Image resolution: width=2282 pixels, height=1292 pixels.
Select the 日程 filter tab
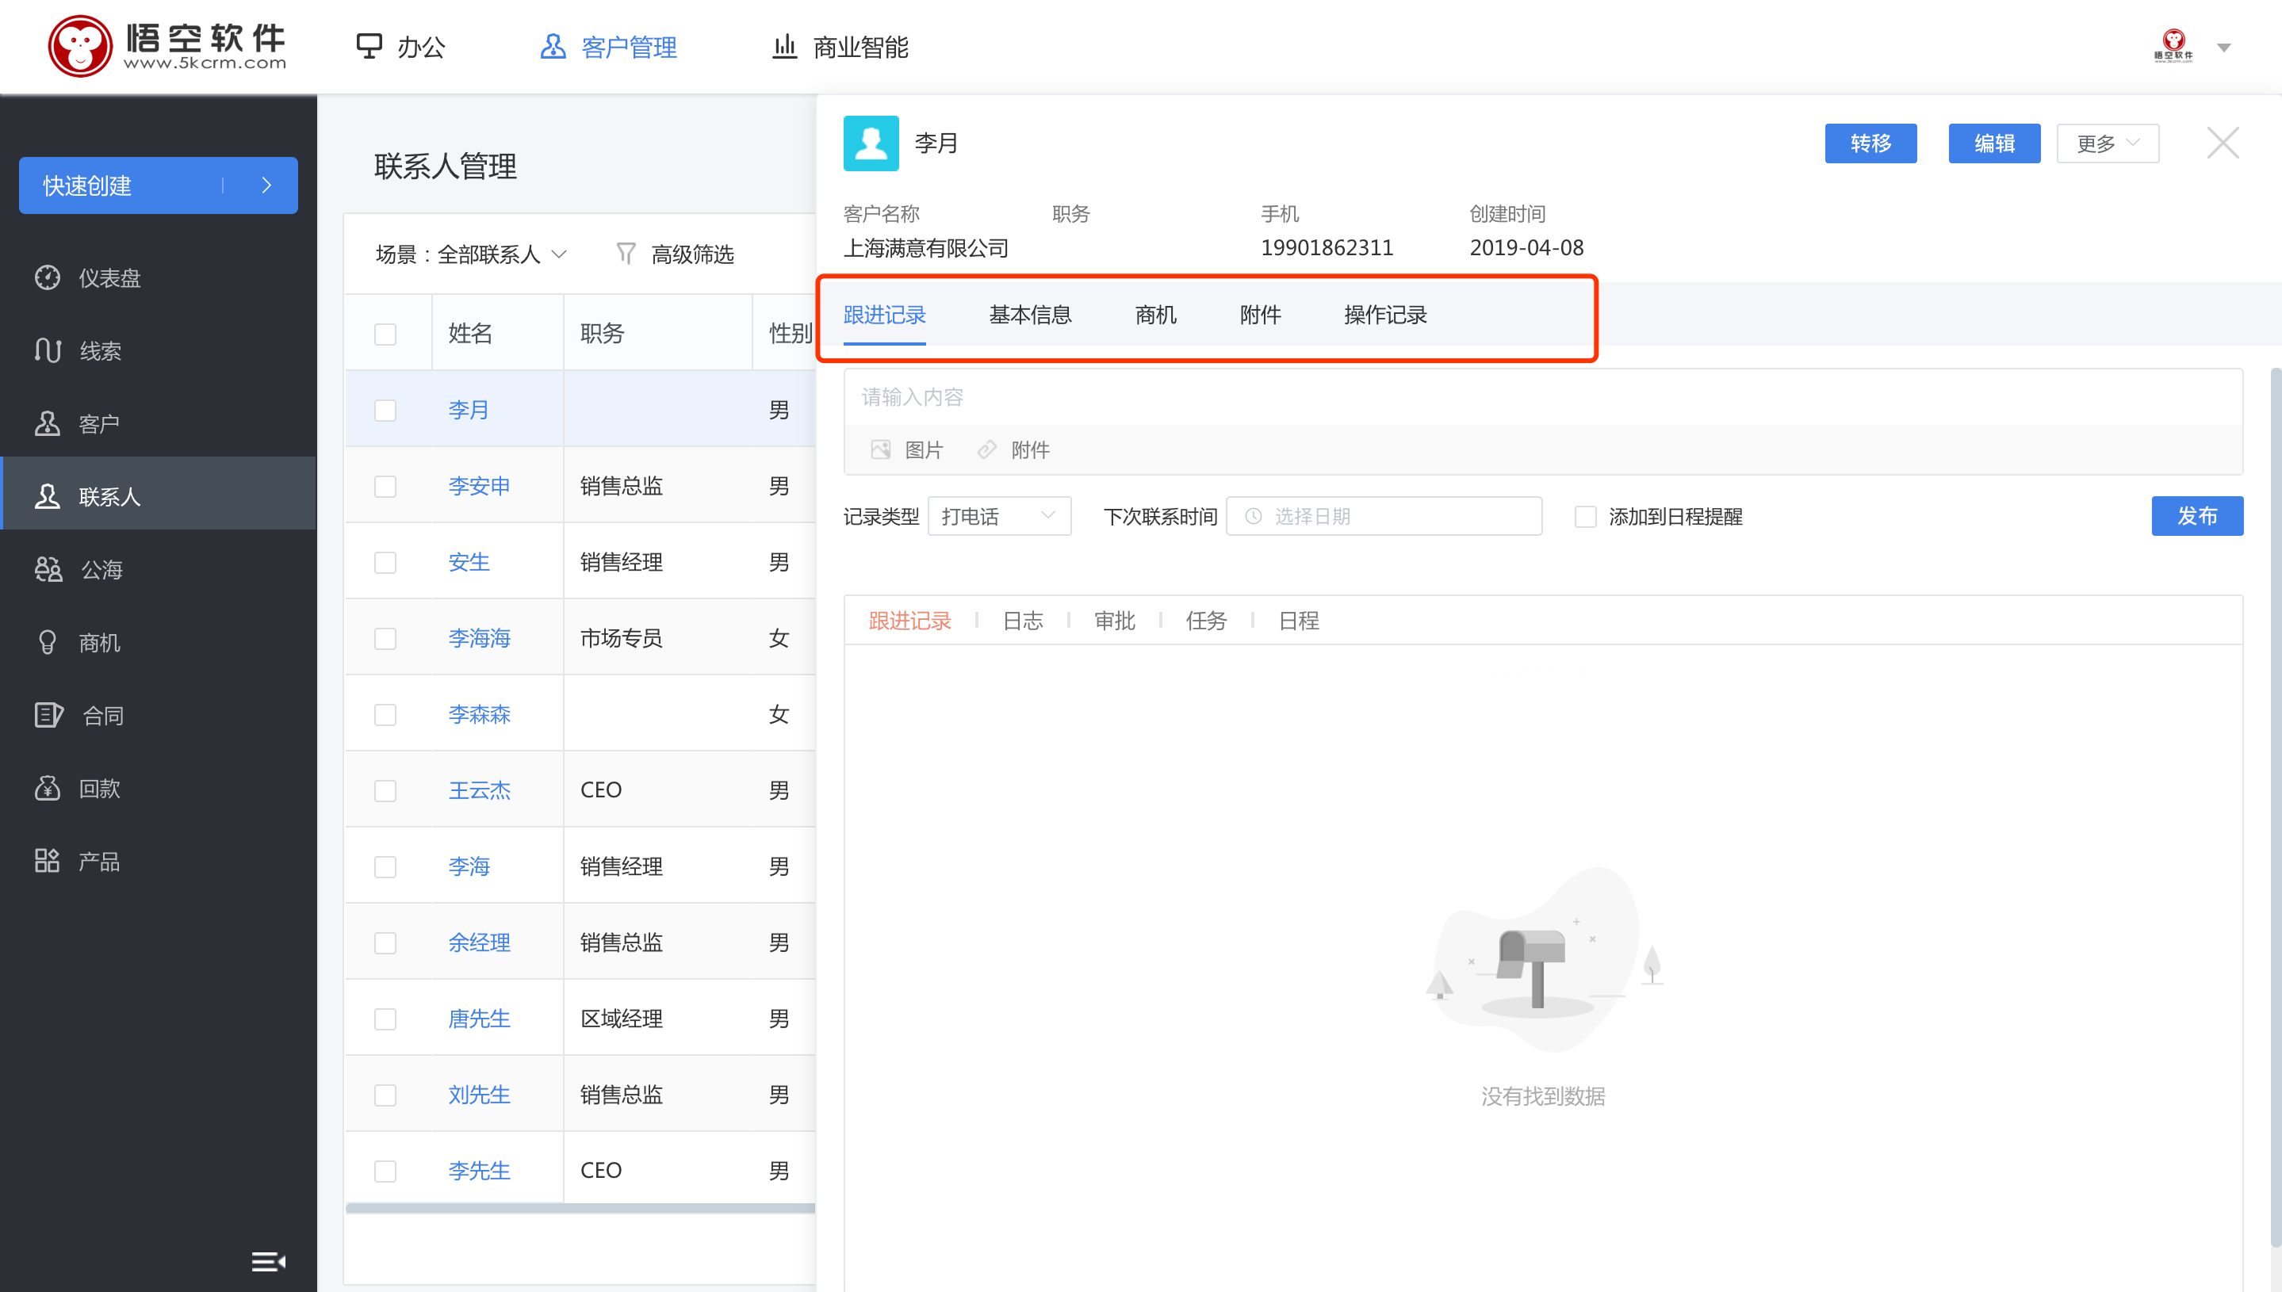1299,621
